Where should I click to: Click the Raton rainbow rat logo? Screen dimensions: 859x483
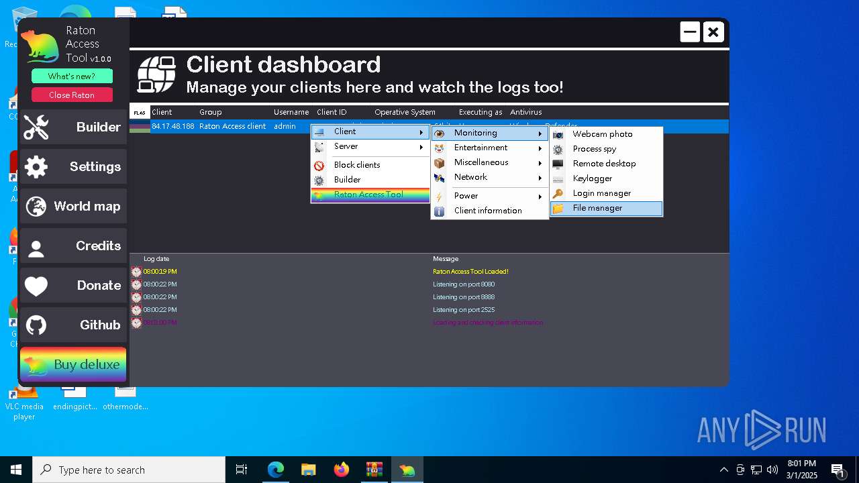point(40,47)
